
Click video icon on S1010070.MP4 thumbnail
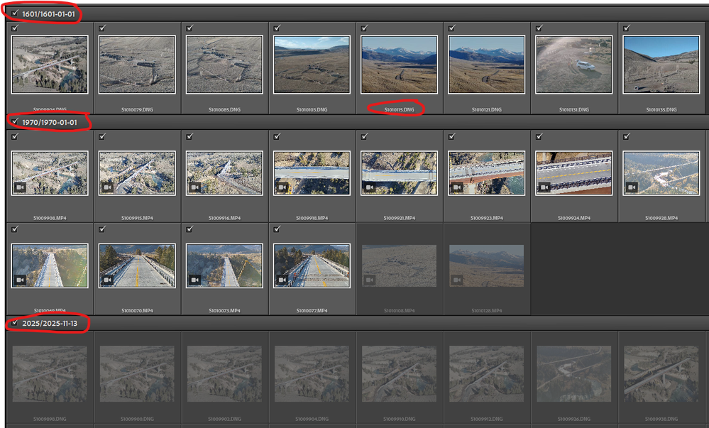106,280
